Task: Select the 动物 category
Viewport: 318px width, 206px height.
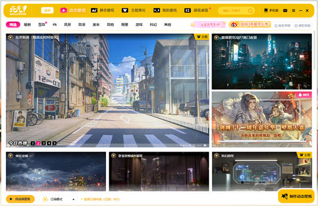Action: coord(110,25)
